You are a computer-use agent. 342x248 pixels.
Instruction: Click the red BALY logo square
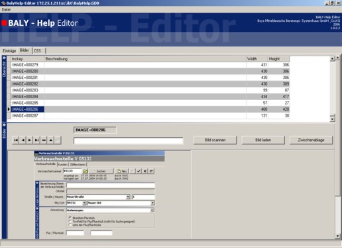pyautogui.click(x=4, y=23)
